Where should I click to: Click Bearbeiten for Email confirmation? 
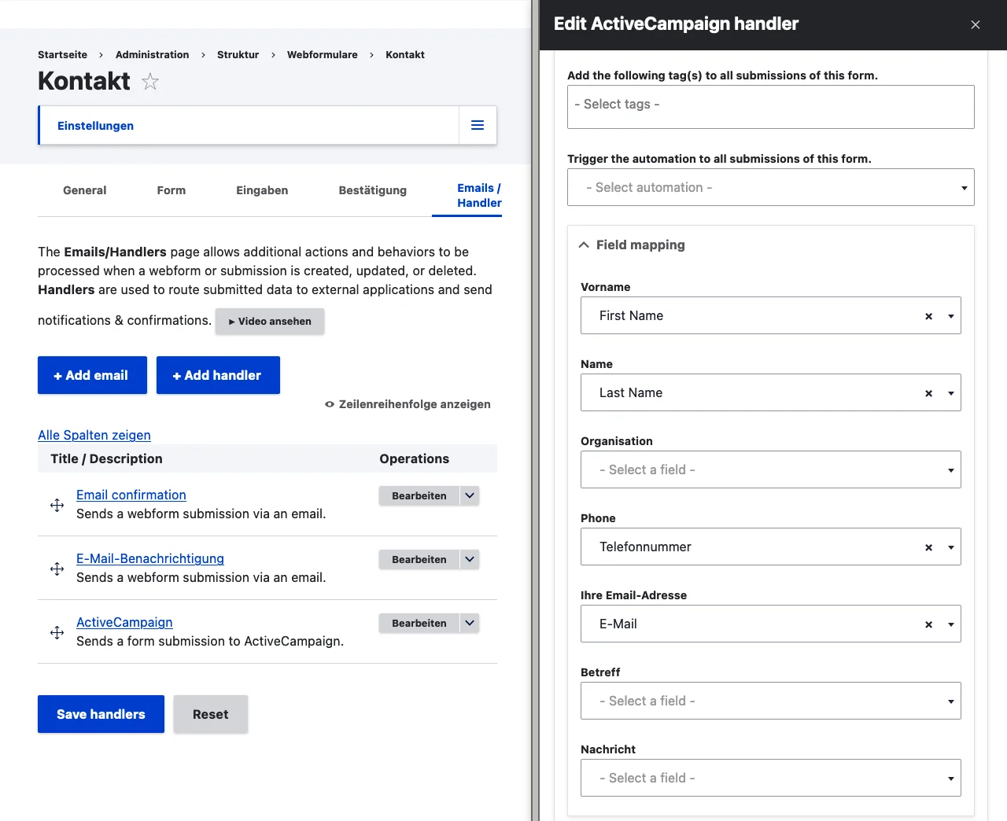tap(419, 495)
